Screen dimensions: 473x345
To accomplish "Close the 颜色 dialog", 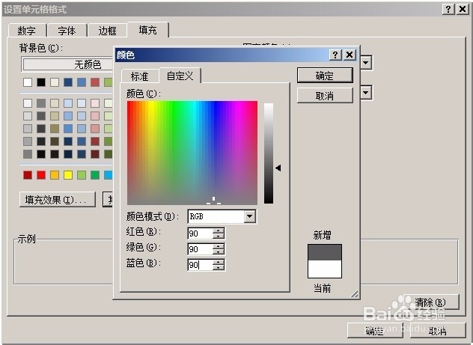I will pyautogui.click(x=350, y=55).
